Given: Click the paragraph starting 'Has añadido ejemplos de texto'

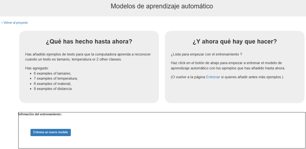Looking at the screenshot, I should [88, 57].
